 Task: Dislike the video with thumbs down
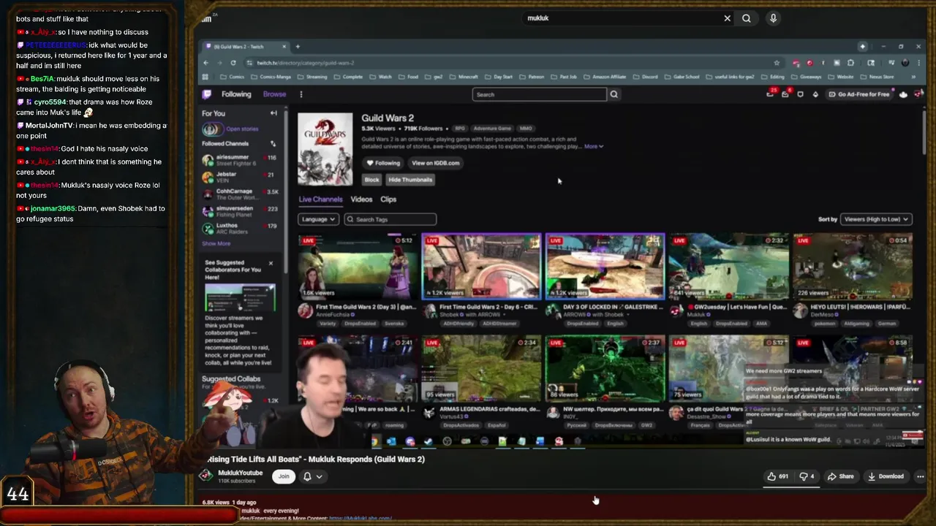coord(807,476)
